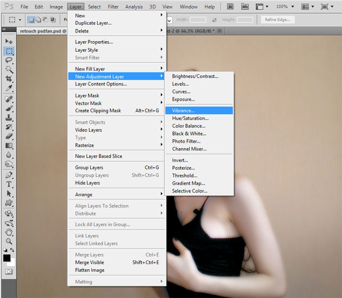342x298 pixels.
Task: Swap width and height values
Action: point(214,20)
